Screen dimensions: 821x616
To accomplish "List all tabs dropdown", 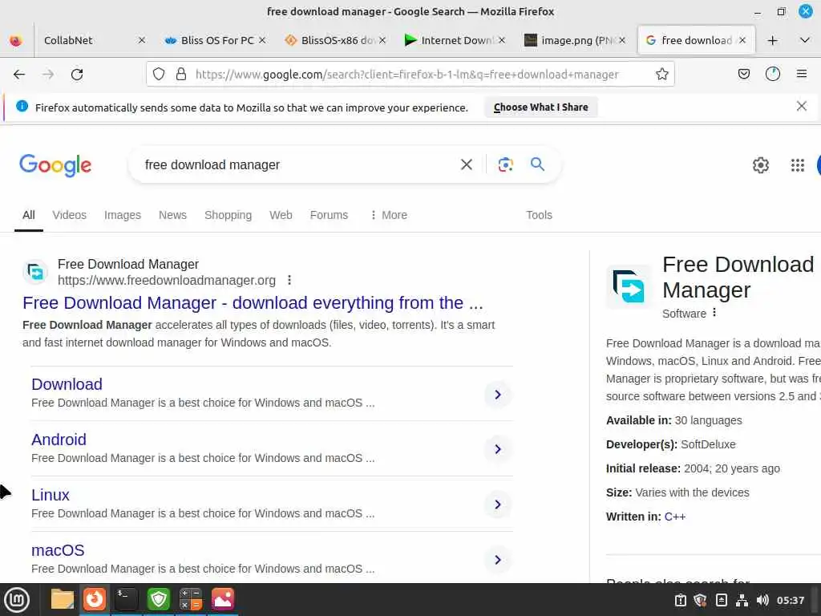I will click(x=805, y=40).
